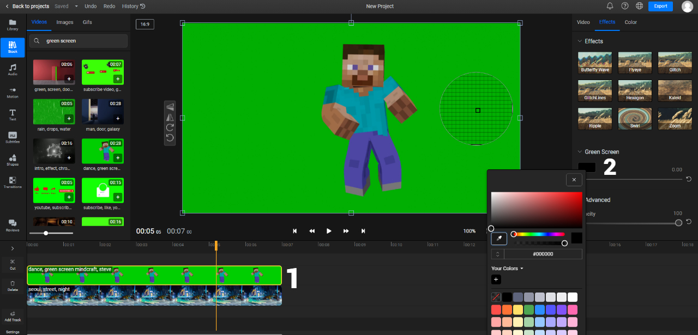This screenshot has height=335, width=698.
Task: Click the Delete trash icon
Action: tap(13, 285)
